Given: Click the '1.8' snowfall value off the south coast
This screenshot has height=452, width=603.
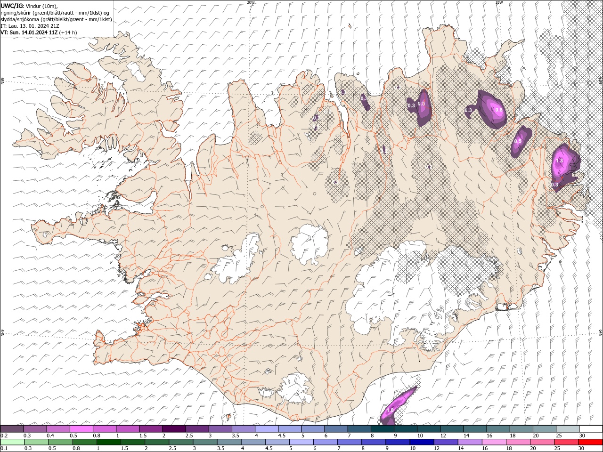Looking at the screenshot, I should 390,411.
